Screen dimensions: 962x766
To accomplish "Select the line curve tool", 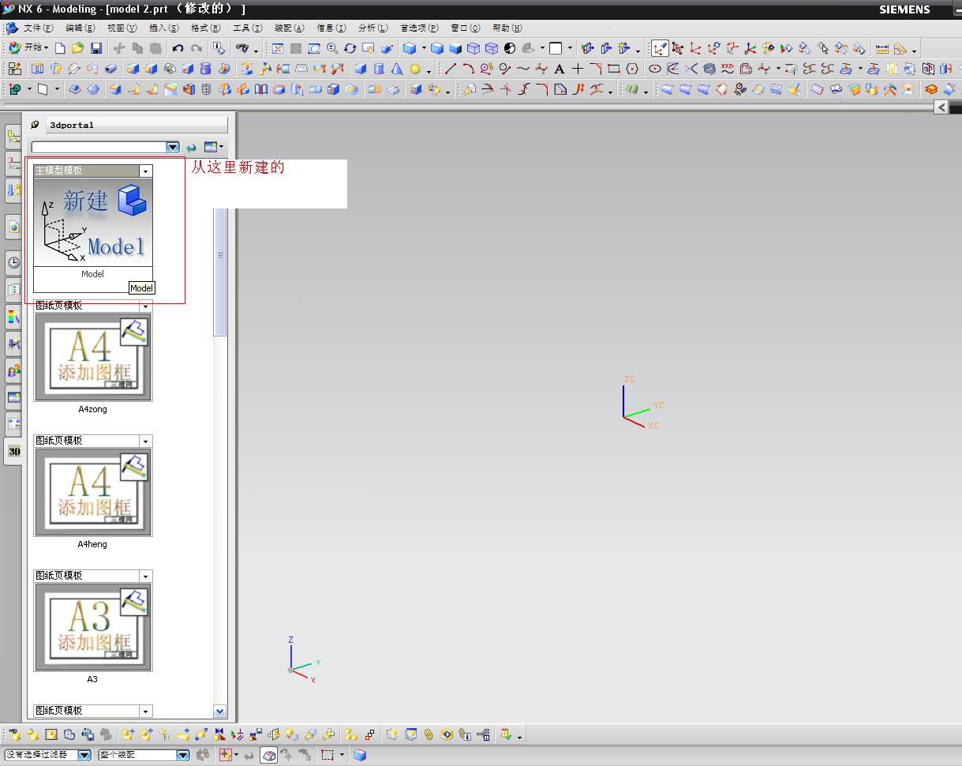I will tap(451, 69).
